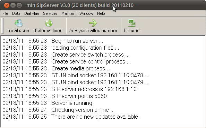Open the Window menu
206x128 pixels.
point(86,13)
